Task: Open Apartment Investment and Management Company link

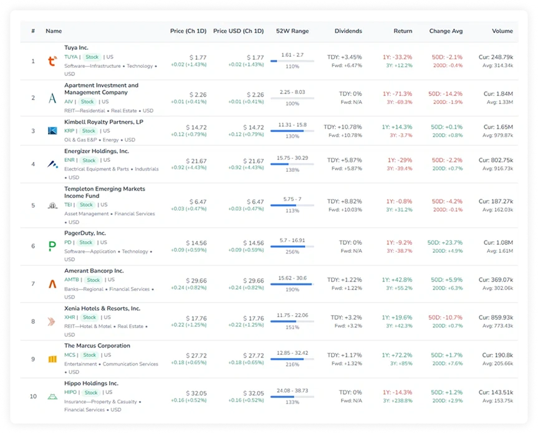Action: click(101, 89)
